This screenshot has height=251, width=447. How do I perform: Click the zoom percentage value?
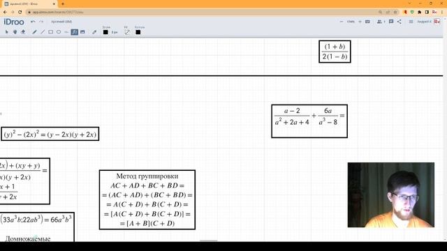[351, 22]
